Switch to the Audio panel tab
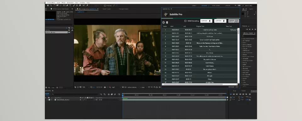Image resolution: width=302 pixels, height=121 pixels. coord(251,9)
